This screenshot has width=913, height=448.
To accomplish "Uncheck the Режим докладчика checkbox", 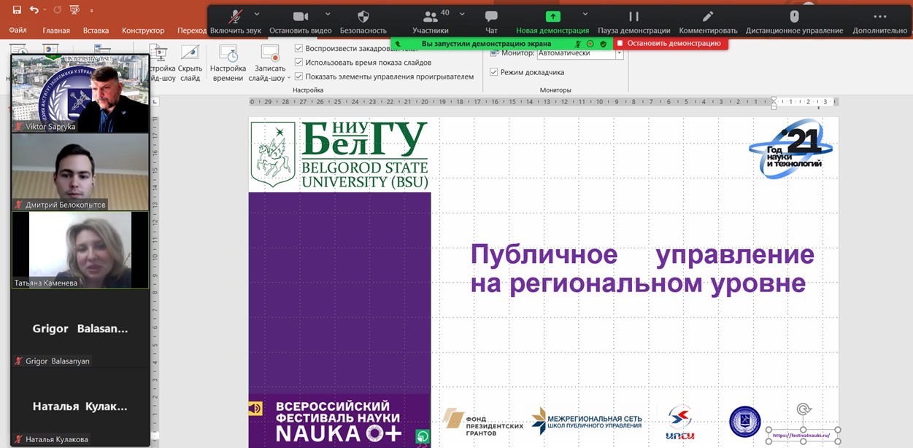I will pos(494,72).
